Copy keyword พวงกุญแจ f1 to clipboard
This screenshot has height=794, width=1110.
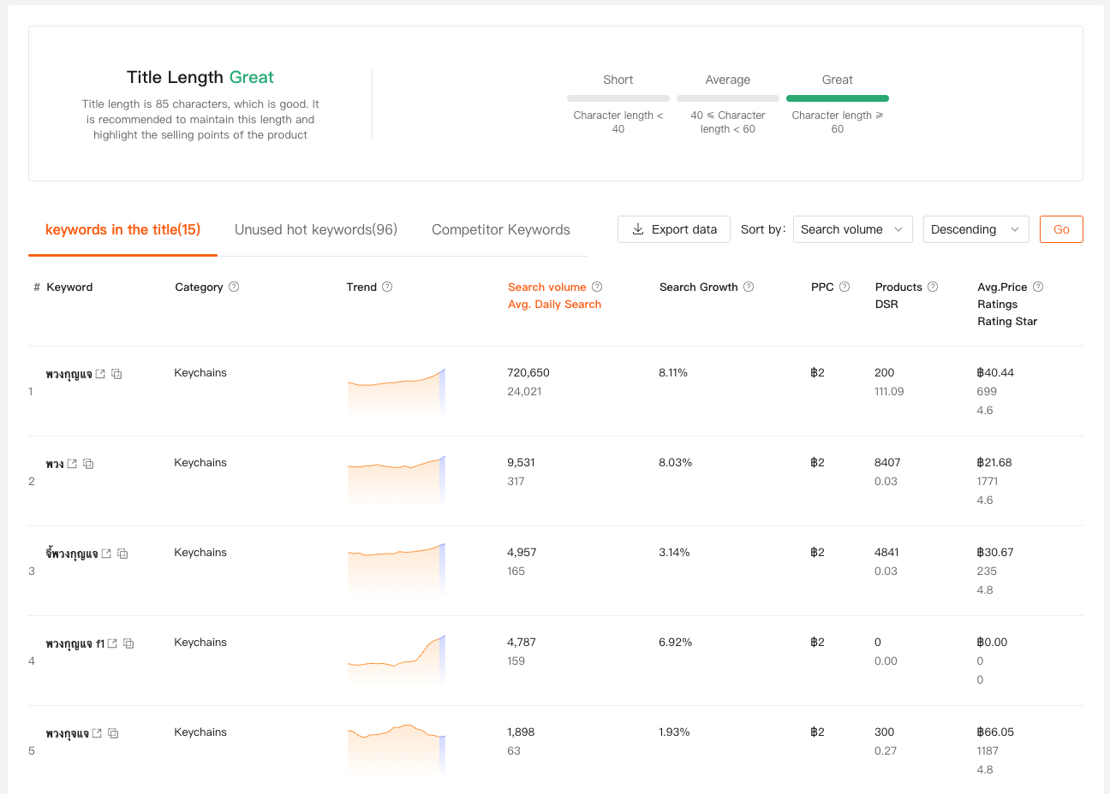coord(128,643)
